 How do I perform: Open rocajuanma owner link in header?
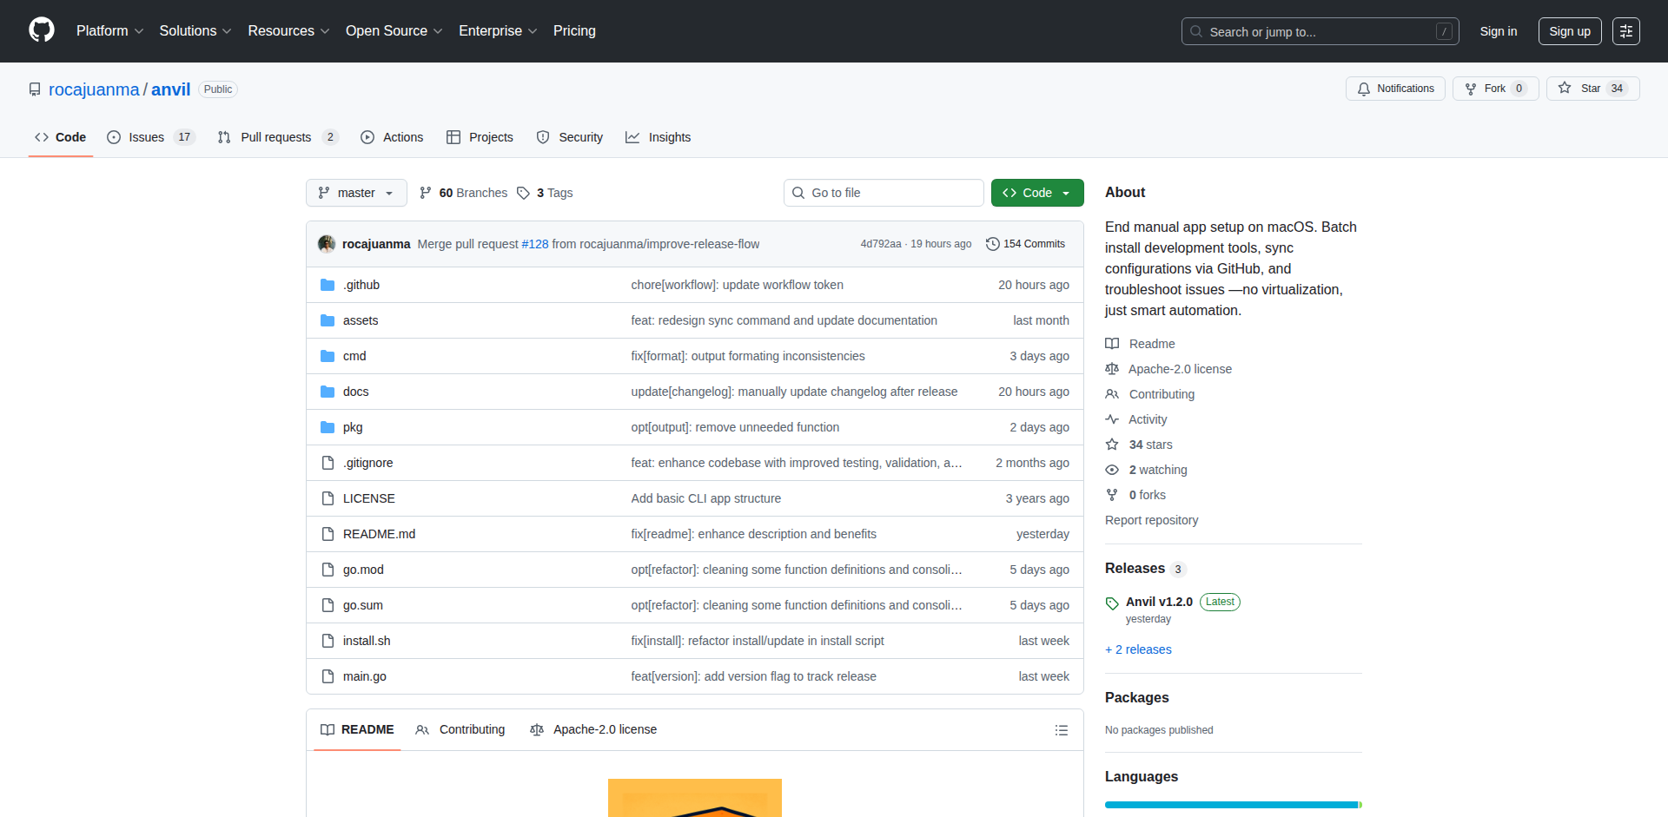pyautogui.click(x=94, y=89)
